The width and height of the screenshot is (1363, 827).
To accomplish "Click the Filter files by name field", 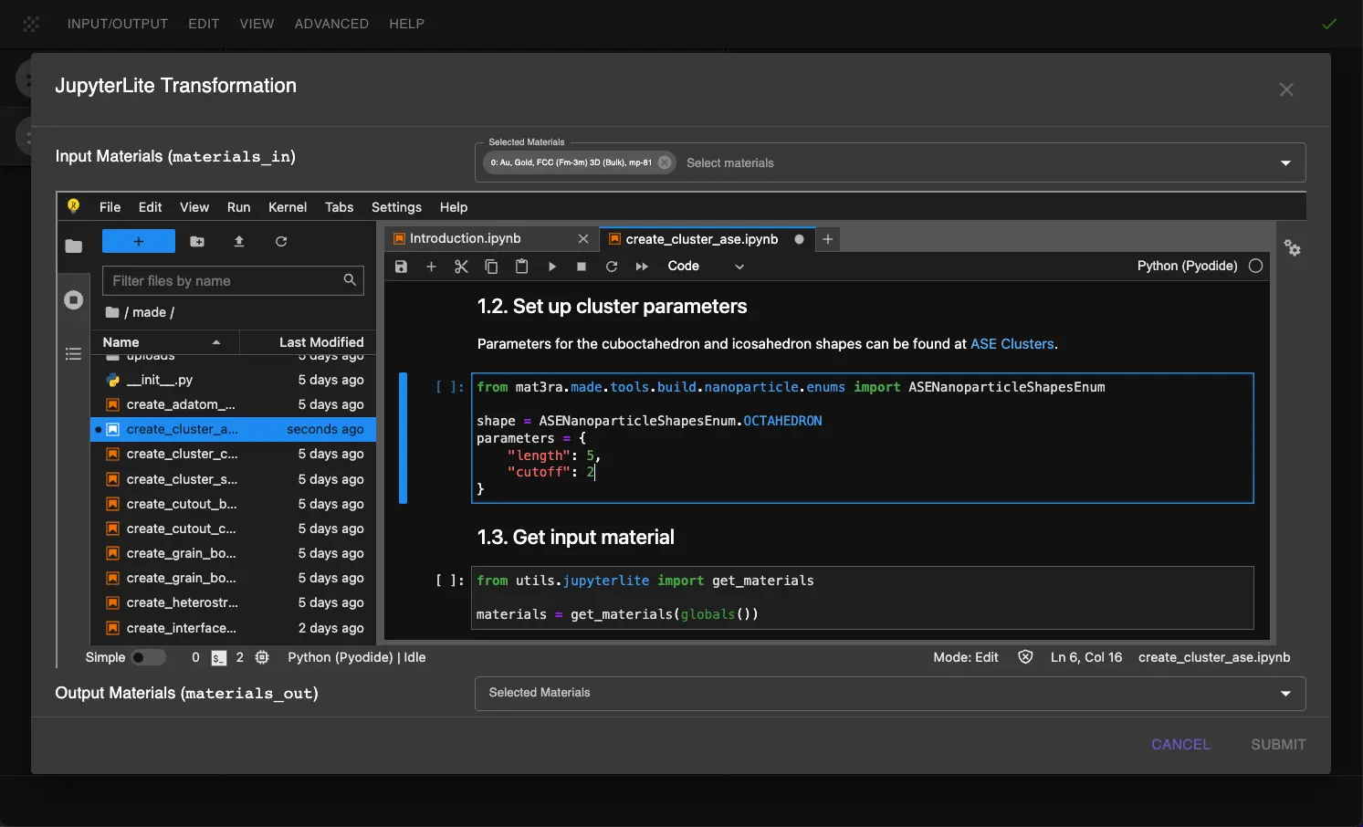I will coord(225,281).
